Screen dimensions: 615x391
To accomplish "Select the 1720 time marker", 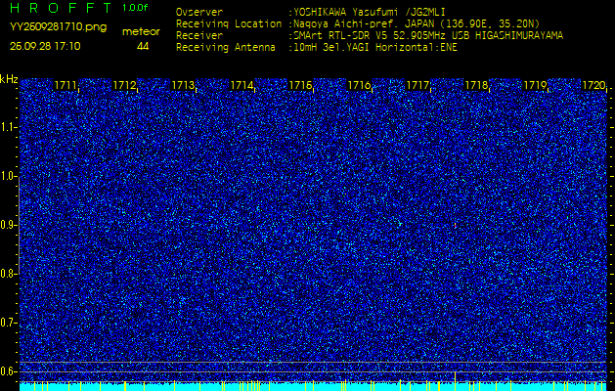I will click(593, 86).
